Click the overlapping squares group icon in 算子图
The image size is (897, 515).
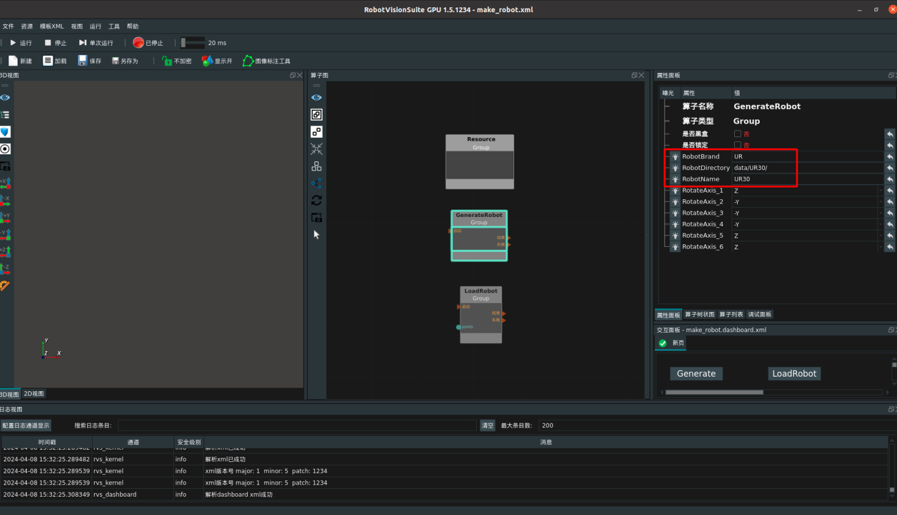coord(316,115)
